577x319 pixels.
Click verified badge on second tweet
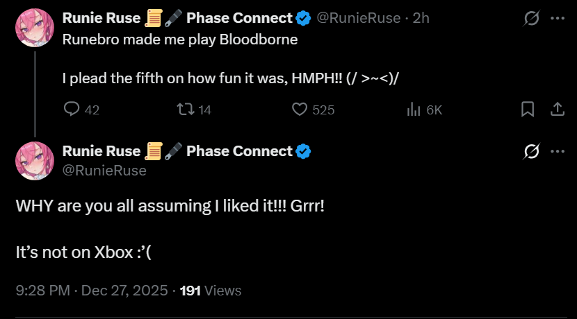(x=303, y=151)
